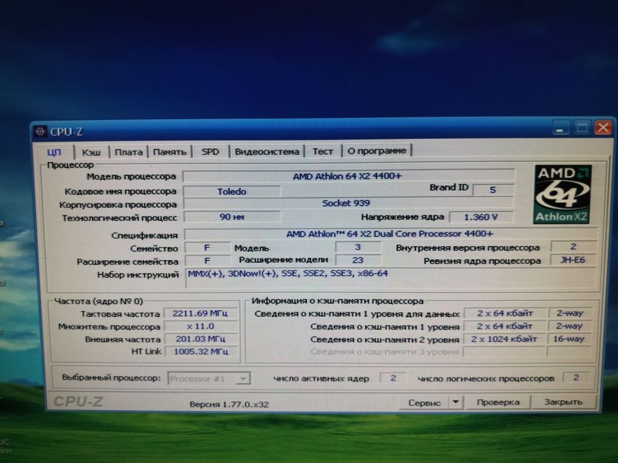Open the О программе tab
The image size is (618, 463).
click(377, 150)
